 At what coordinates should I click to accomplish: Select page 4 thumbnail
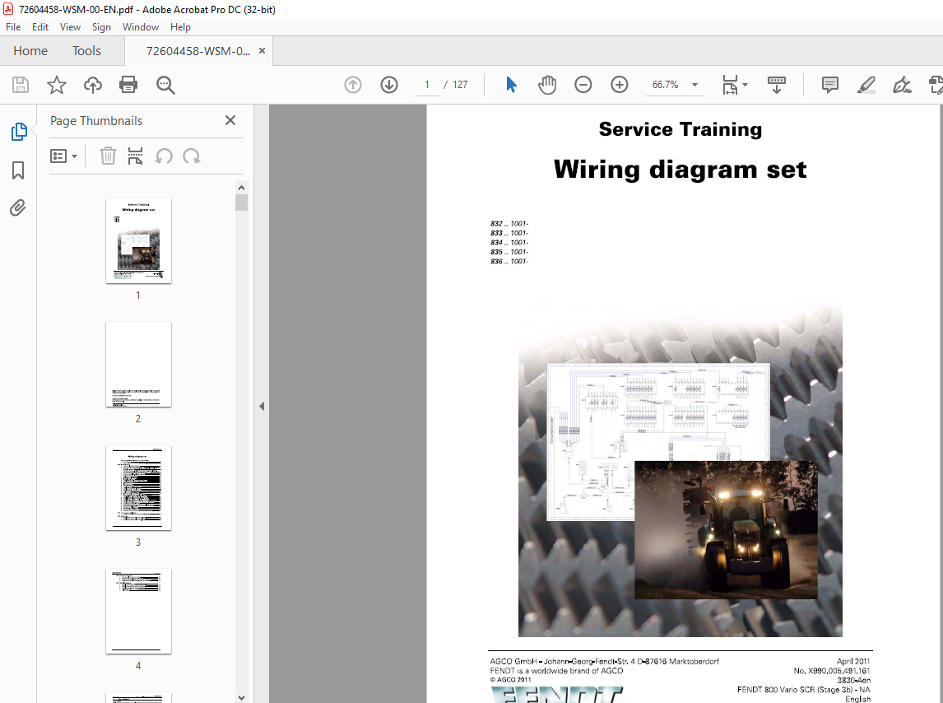[x=138, y=611]
